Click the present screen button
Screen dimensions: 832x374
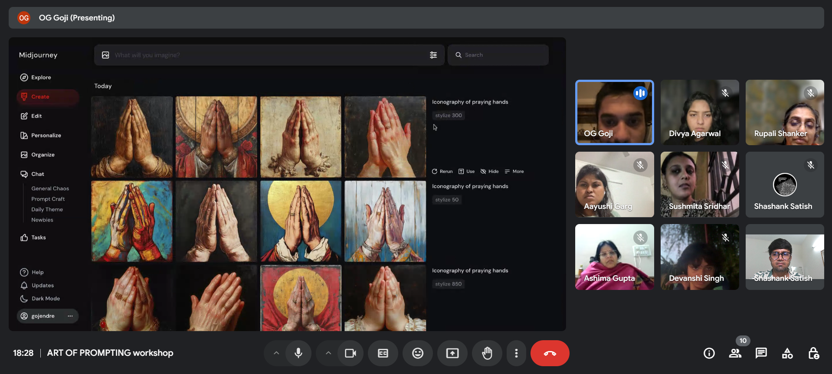[452, 353]
